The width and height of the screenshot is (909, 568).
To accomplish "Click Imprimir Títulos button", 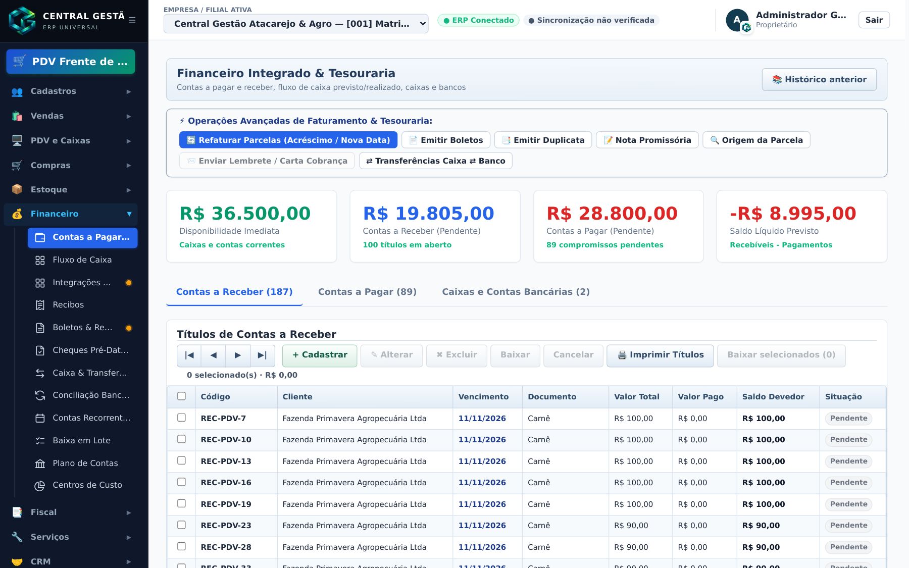I will tap(660, 355).
